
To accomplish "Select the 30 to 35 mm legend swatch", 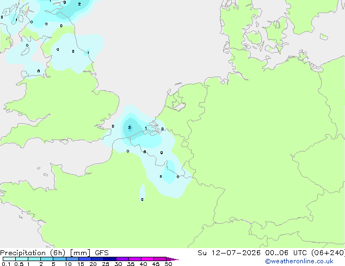I will tap(122, 259).
